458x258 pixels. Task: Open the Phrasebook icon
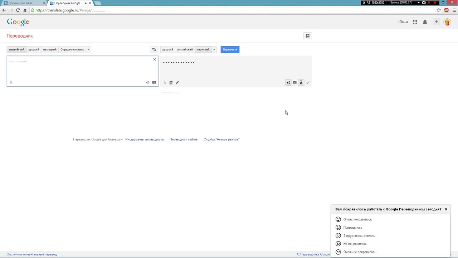[307, 35]
